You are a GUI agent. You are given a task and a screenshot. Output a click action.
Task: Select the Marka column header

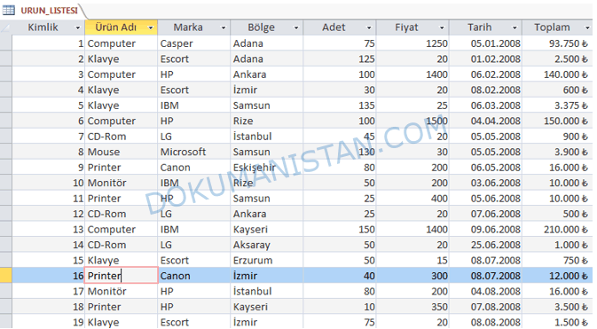(193, 27)
